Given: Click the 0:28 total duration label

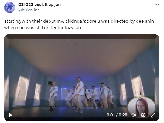Looking at the screenshot, I should 123,115.
